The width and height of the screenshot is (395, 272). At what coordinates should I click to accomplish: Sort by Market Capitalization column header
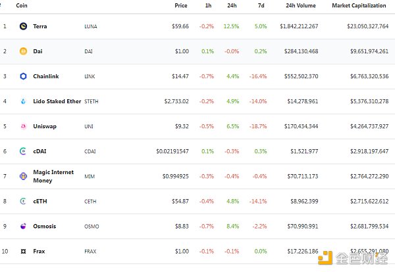tap(359, 5)
